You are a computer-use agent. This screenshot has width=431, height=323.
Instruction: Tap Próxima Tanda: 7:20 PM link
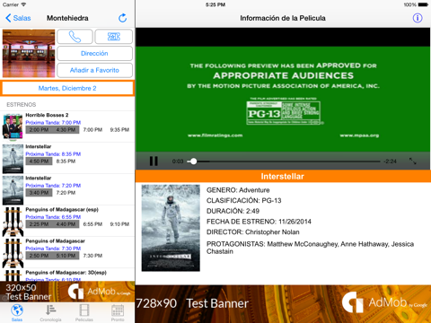[53, 186]
